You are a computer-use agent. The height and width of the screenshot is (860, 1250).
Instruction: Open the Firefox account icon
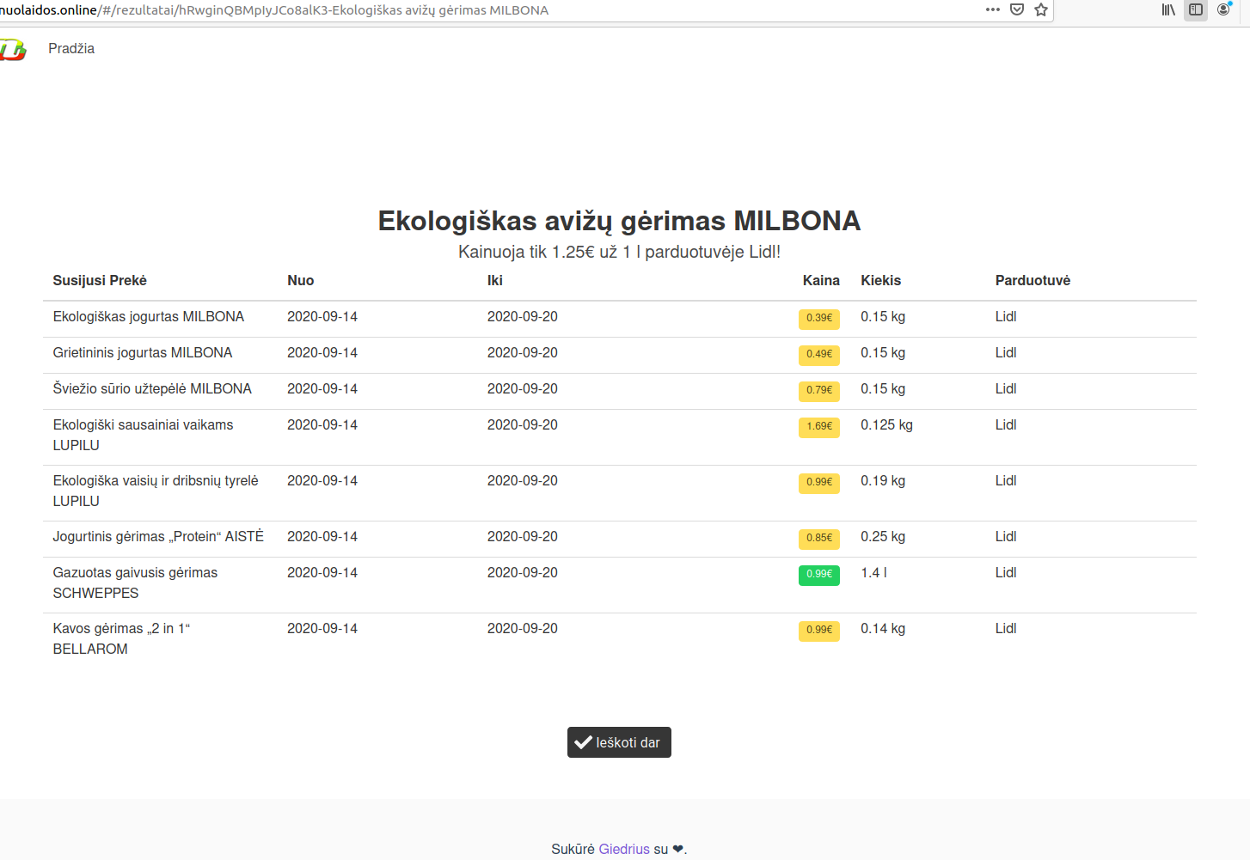tap(1224, 9)
